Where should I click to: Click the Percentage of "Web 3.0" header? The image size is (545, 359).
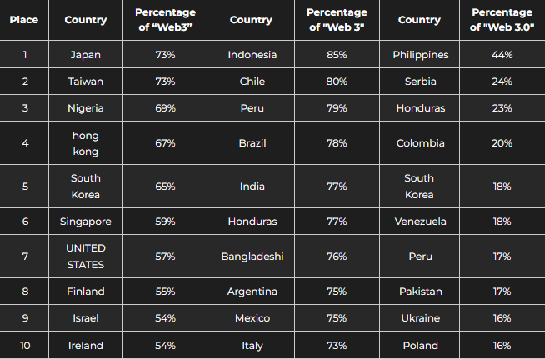point(502,20)
